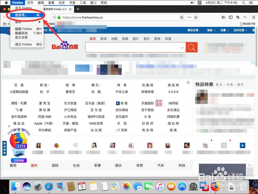Open the Firefox hamburger menu
The image size is (258, 194).
point(254,17)
